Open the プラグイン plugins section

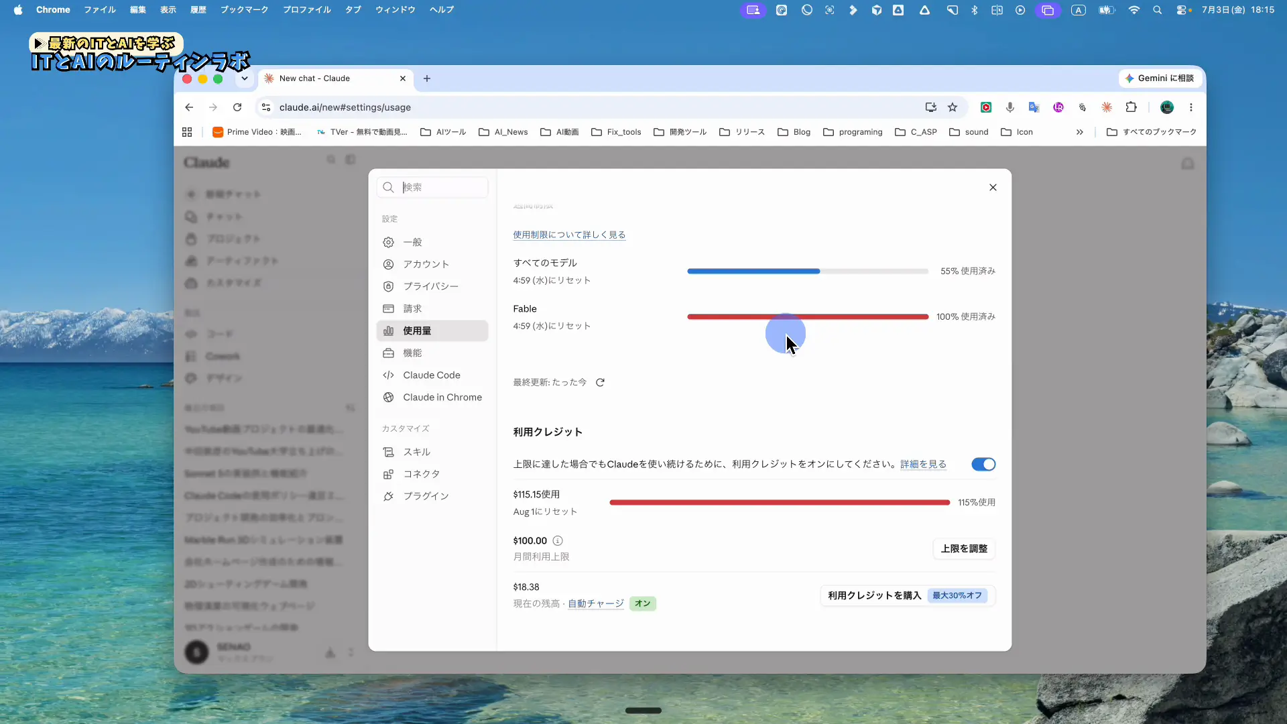tap(432, 496)
